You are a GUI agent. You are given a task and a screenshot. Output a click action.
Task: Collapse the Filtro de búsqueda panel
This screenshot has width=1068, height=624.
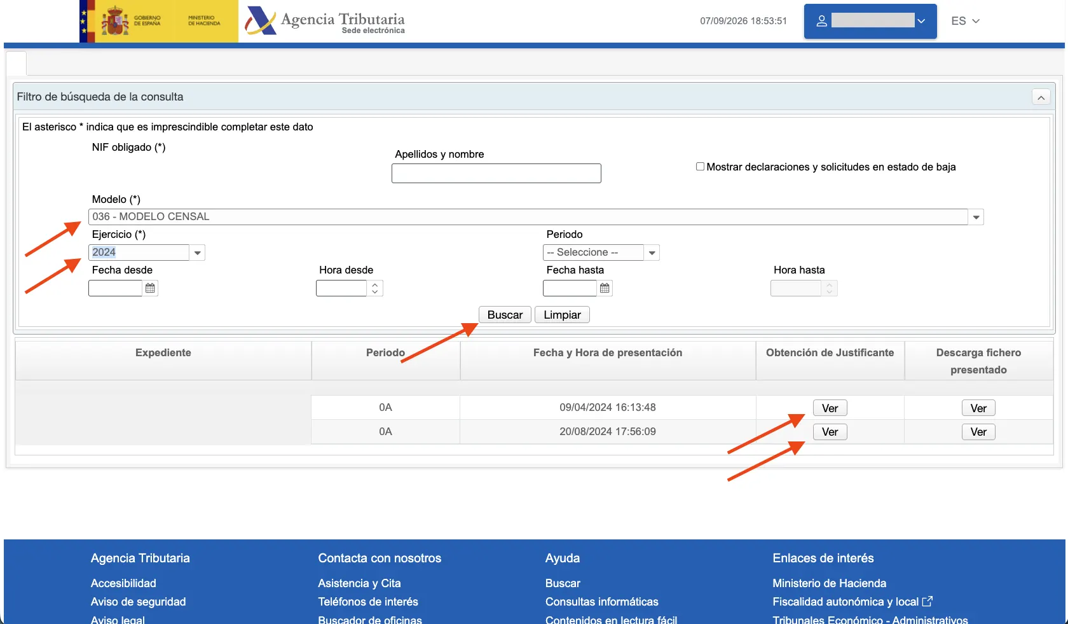[x=1041, y=97]
